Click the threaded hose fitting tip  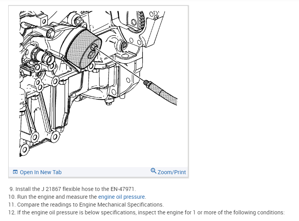coord(147,83)
